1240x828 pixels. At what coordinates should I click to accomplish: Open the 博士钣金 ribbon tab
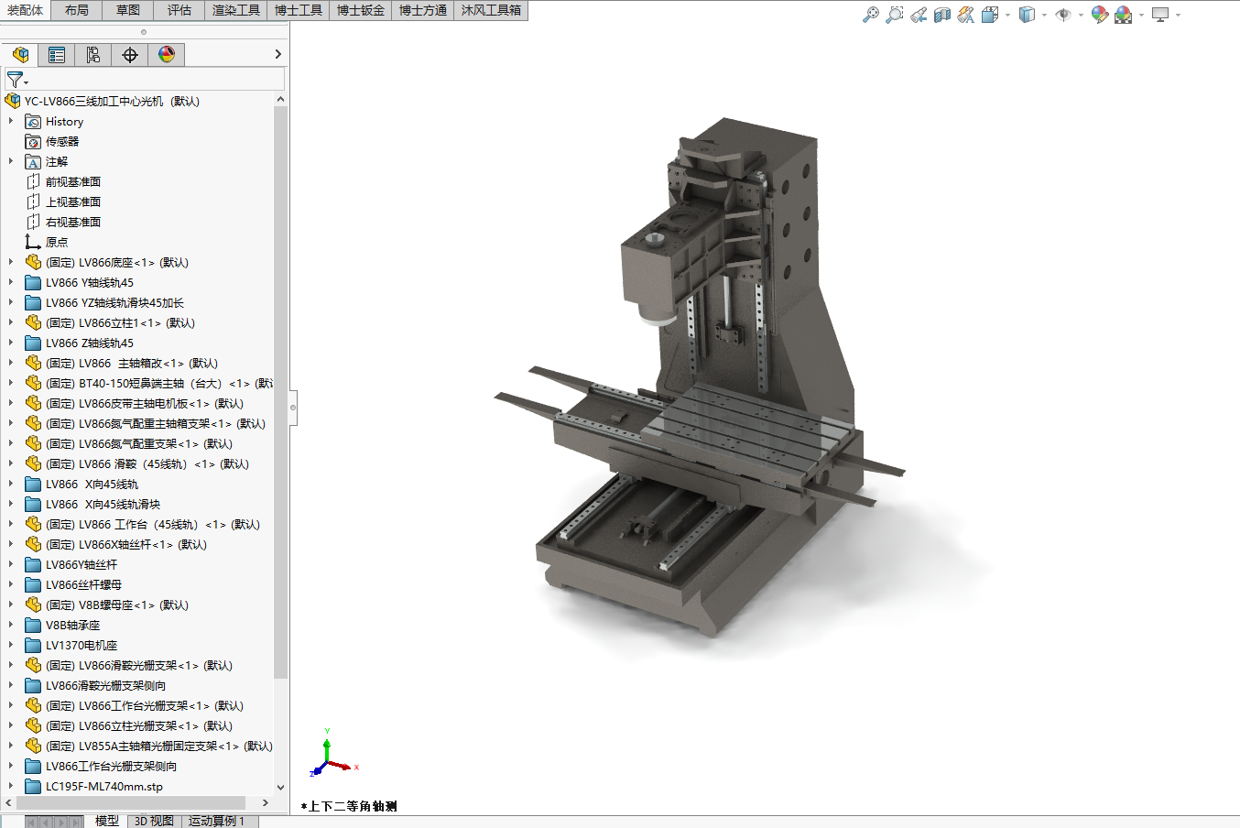tap(361, 10)
